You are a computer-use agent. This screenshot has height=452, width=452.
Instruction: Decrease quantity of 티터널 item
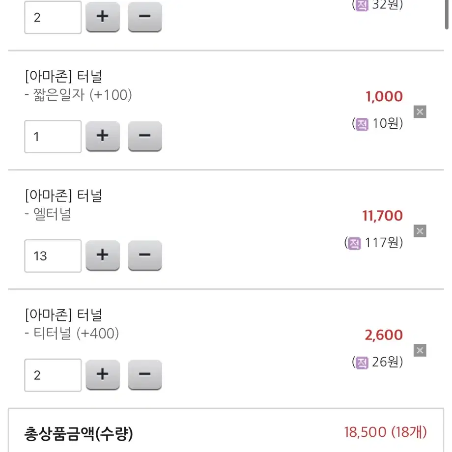[145, 375]
